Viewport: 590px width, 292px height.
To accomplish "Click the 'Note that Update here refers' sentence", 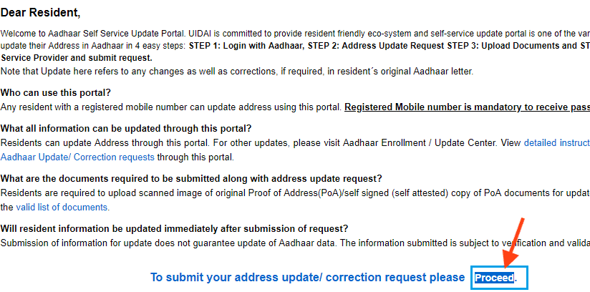I will coord(237,71).
